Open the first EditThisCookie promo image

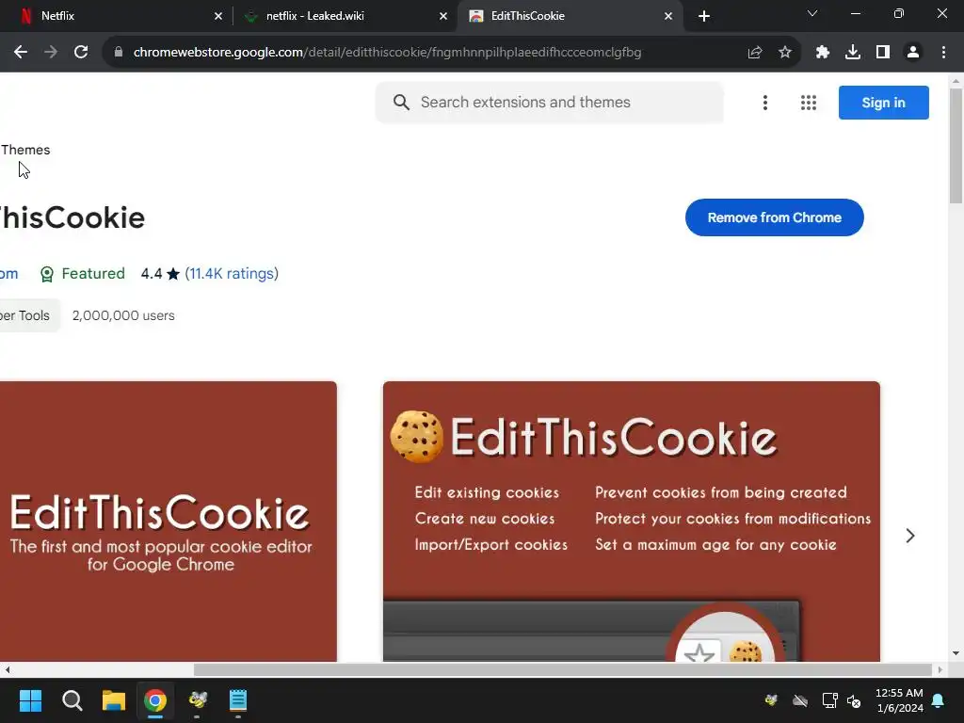168,522
